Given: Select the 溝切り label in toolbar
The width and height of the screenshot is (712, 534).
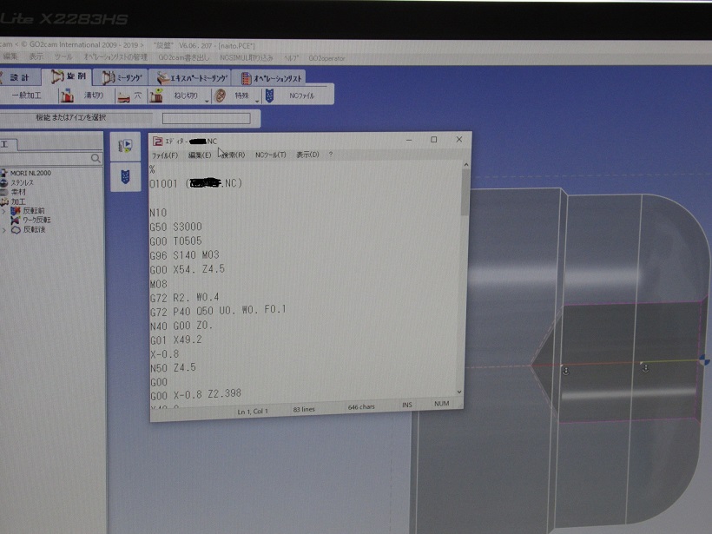Looking at the screenshot, I should [x=94, y=96].
